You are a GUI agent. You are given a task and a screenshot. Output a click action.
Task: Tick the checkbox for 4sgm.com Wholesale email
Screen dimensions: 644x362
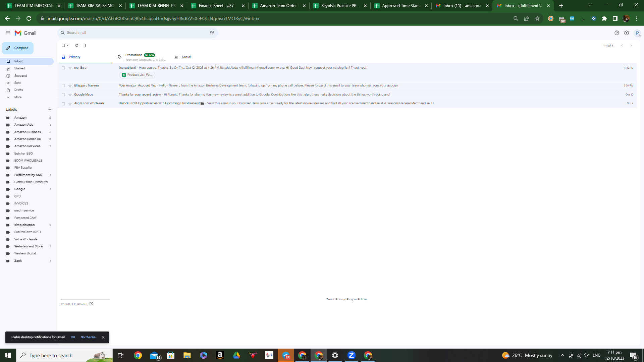[63, 104]
